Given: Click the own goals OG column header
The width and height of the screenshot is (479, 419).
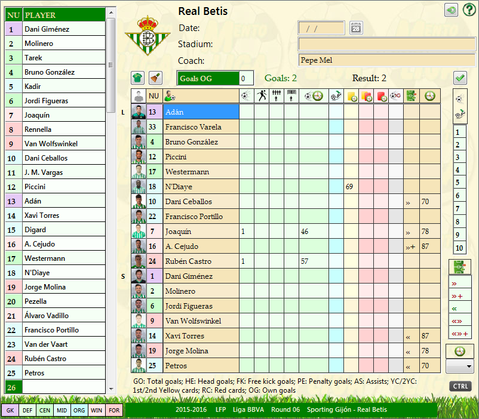Looking at the screenshot, I should point(396,96).
